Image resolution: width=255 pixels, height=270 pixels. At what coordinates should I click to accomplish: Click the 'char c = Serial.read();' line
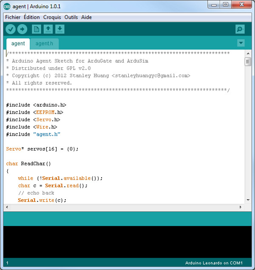tap(53, 186)
